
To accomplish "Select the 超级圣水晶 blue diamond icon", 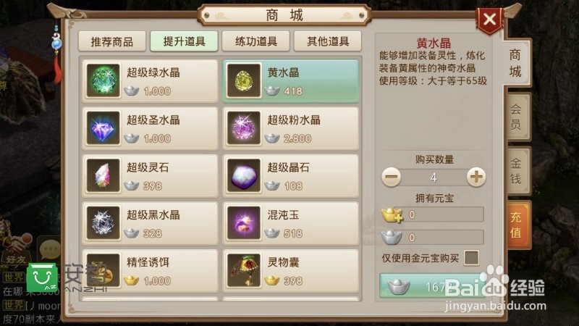I will pyautogui.click(x=103, y=128).
